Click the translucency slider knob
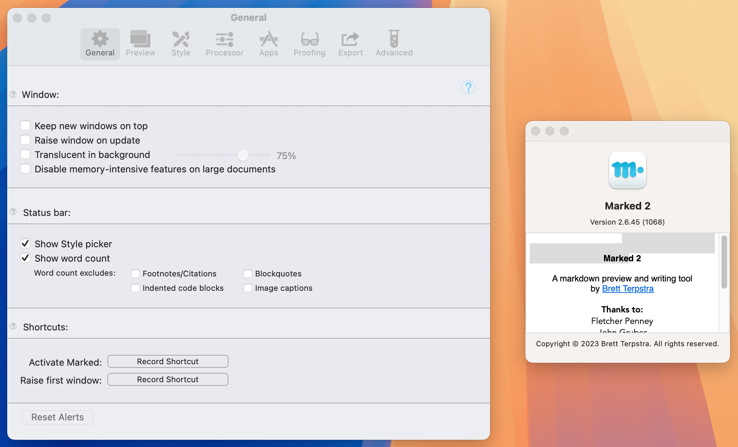 click(243, 155)
